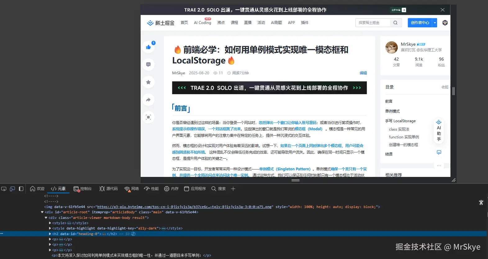
Task: Expand the style data-highlight a11y-dark node
Action: (50, 228)
